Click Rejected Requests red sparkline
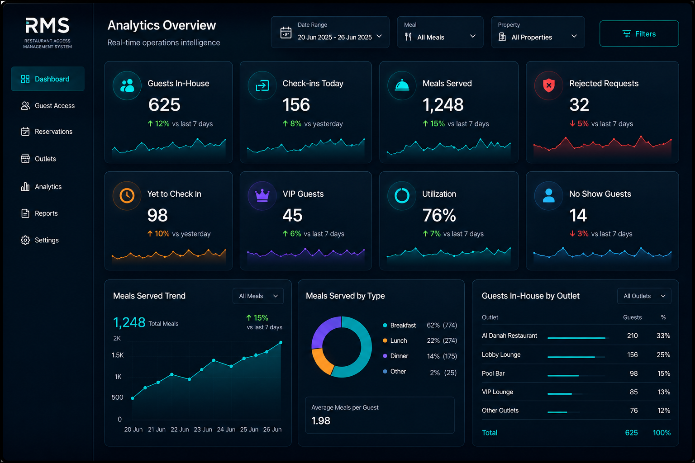The image size is (695, 463). [602, 147]
